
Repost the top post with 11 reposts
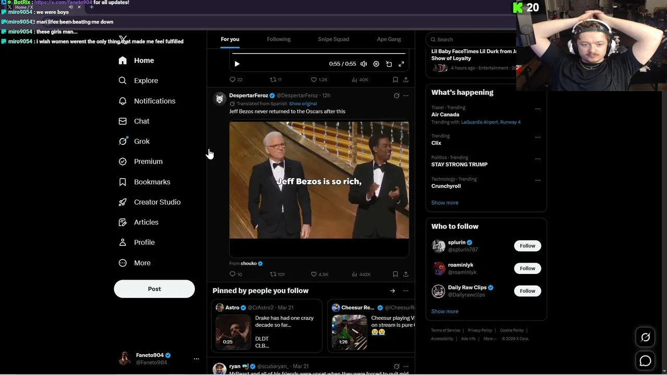(x=276, y=80)
